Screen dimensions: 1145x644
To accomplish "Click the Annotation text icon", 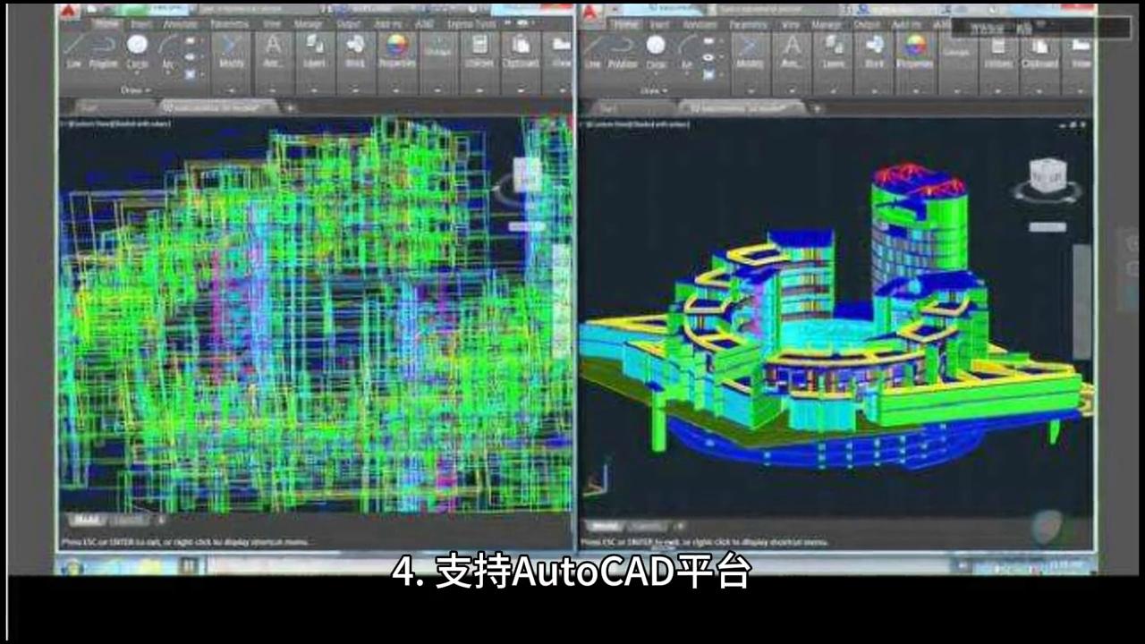I will pos(273,45).
